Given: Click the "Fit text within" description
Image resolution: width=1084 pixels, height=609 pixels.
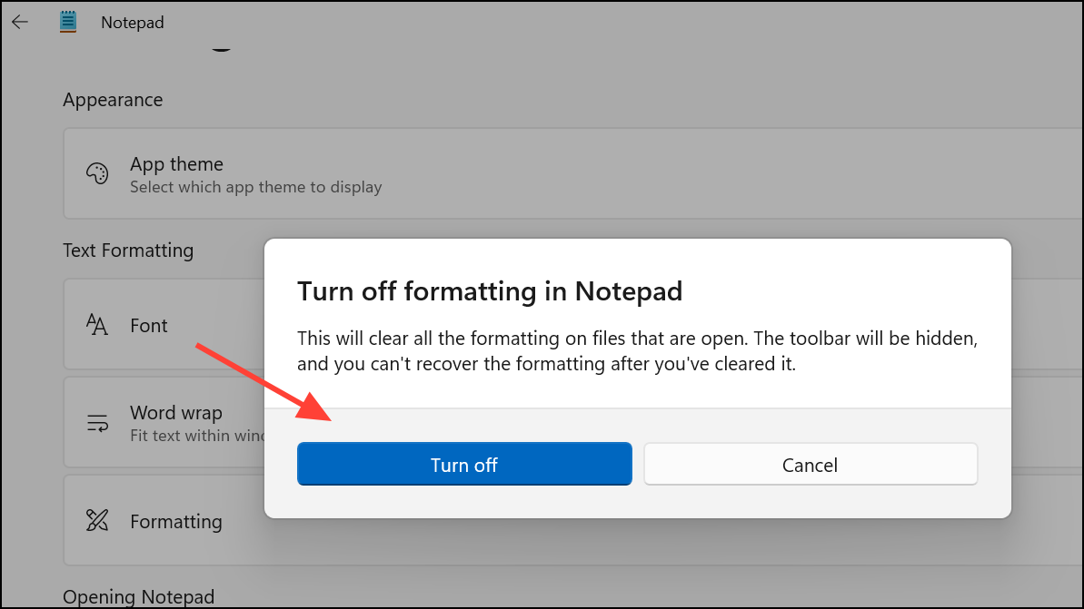Looking at the screenshot, I should click(196, 436).
